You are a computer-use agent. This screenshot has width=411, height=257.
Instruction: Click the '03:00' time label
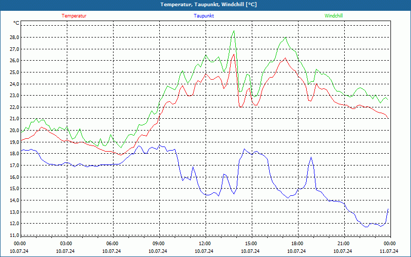pyautogui.click(x=66, y=244)
